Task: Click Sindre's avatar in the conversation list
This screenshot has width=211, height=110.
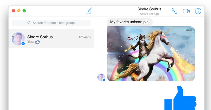Action: tap(18, 39)
